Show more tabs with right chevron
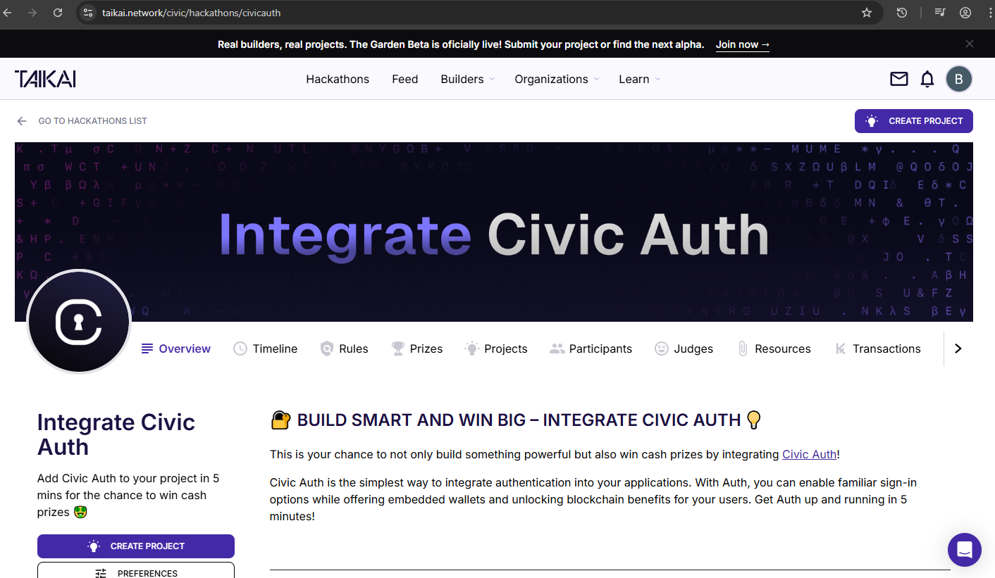 tap(958, 348)
